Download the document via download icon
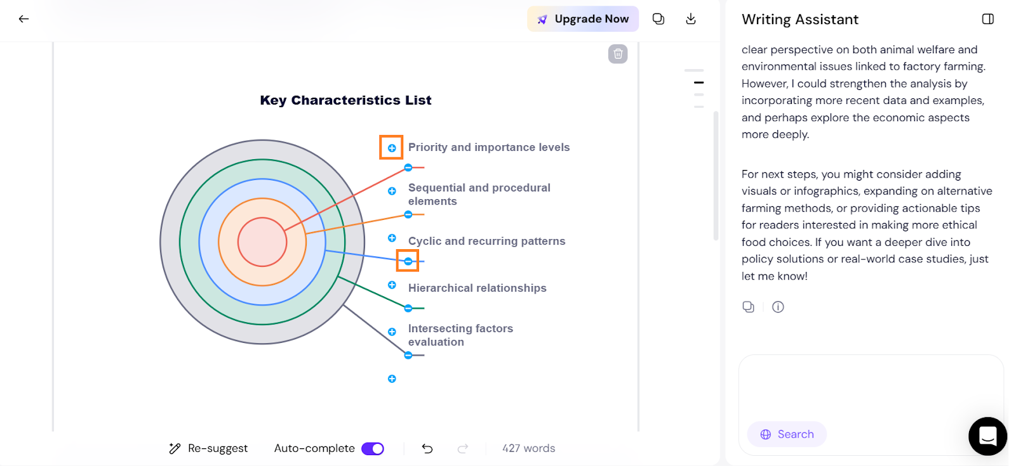Viewport: 1016px width, 466px height. pyautogui.click(x=691, y=19)
